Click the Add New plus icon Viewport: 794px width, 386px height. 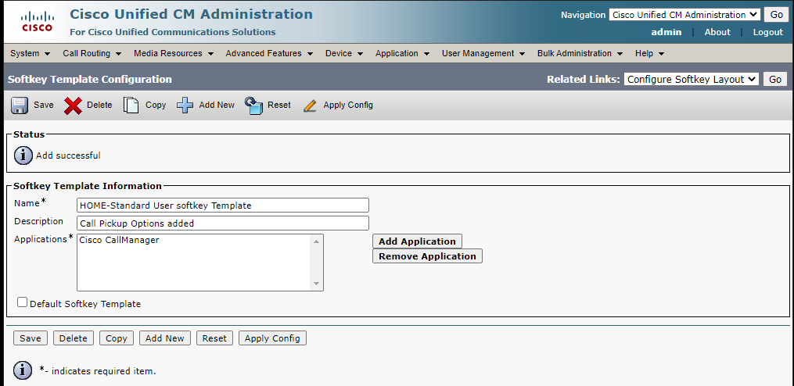185,105
